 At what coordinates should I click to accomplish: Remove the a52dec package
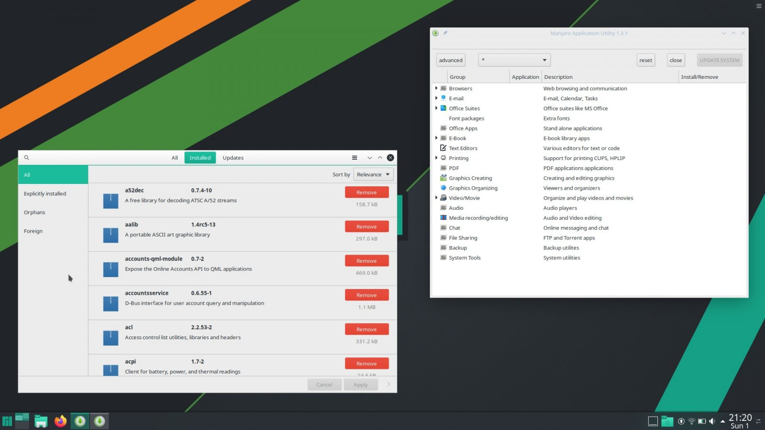367,193
